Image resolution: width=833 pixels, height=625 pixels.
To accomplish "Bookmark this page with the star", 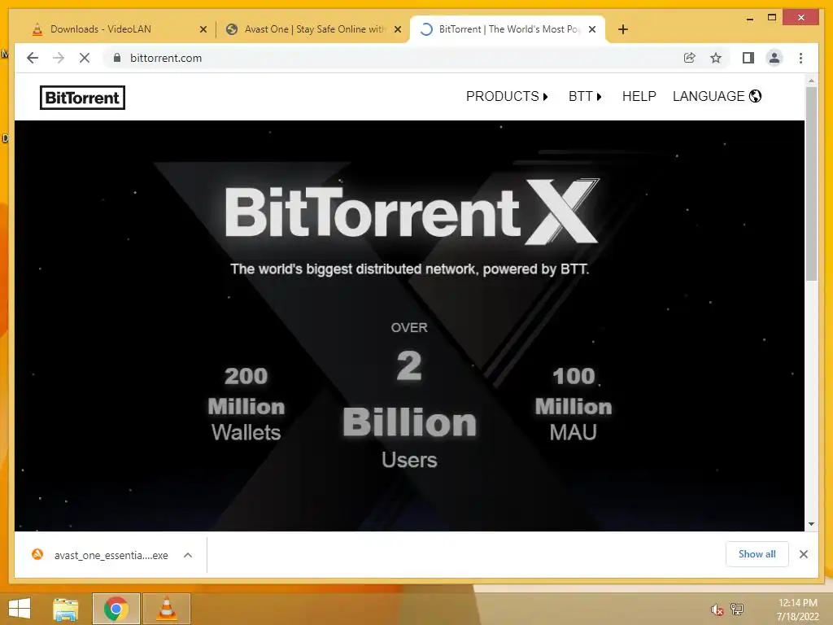I will point(716,58).
